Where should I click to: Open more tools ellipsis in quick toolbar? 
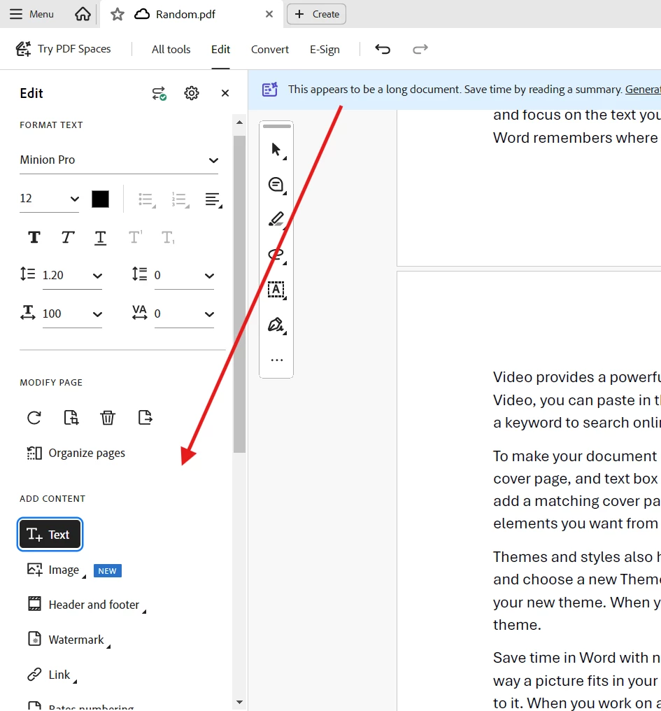tap(276, 360)
